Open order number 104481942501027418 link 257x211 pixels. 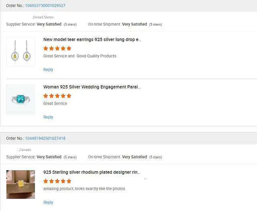tap(45, 138)
